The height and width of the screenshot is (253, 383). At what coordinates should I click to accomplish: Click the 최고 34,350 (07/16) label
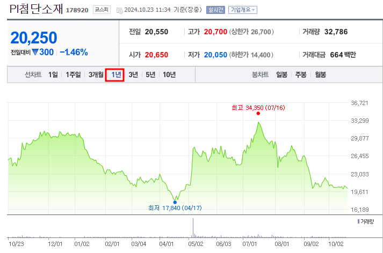[258, 108]
